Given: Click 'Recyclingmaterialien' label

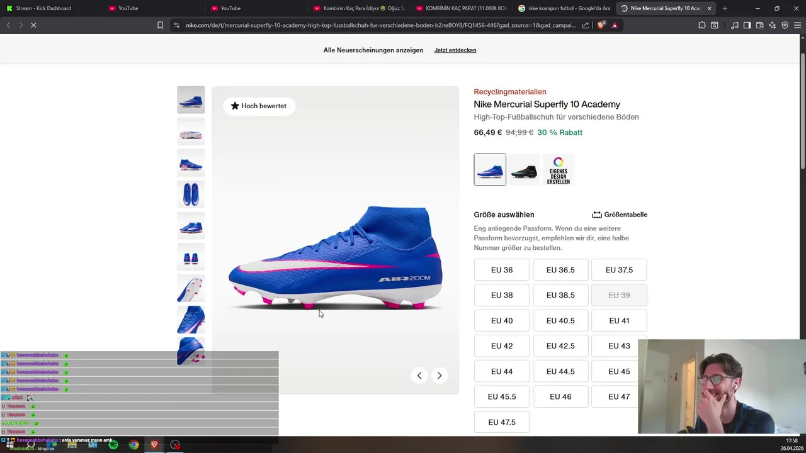Looking at the screenshot, I should [510, 92].
